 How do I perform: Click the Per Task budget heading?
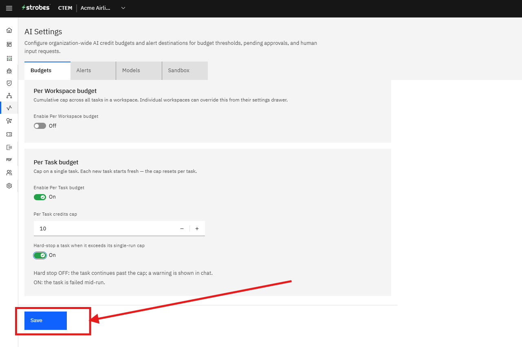(x=56, y=162)
